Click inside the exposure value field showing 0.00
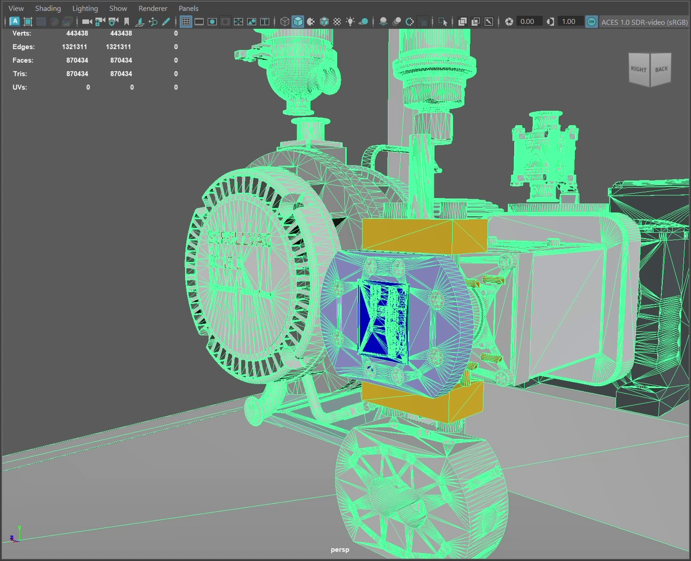This screenshot has width=691, height=561. coord(528,21)
